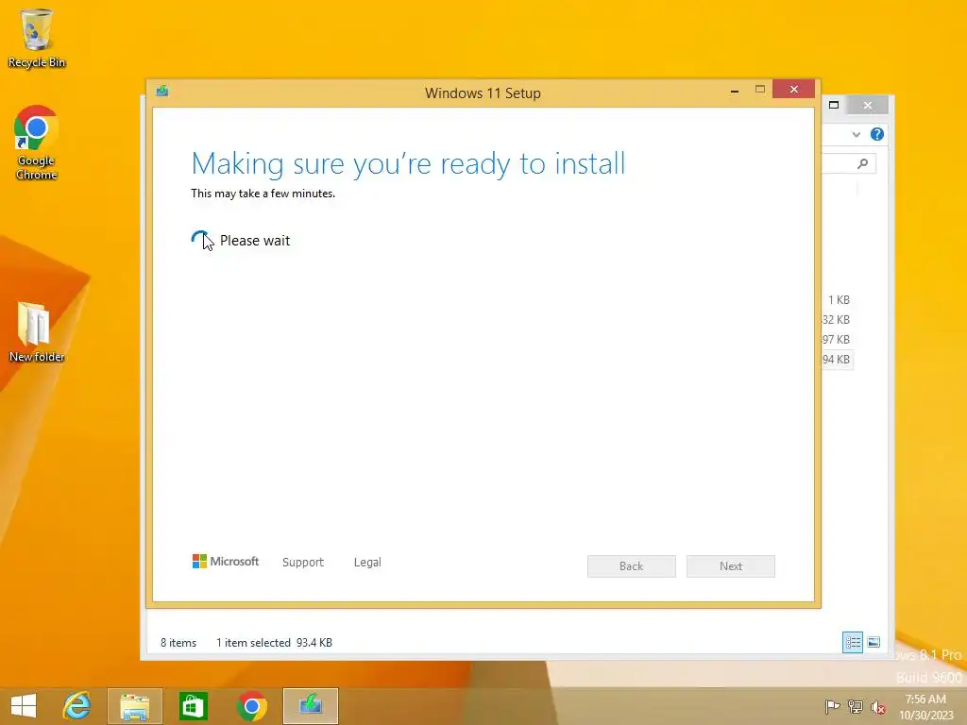Switch Explorer to large icons view

point(874,642)
